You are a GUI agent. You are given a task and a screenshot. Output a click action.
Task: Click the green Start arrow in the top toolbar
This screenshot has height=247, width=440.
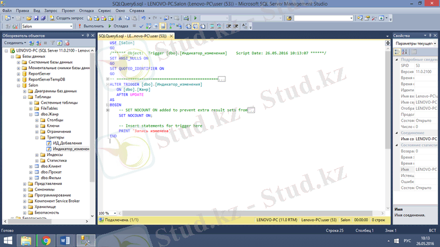coord(195,18)
